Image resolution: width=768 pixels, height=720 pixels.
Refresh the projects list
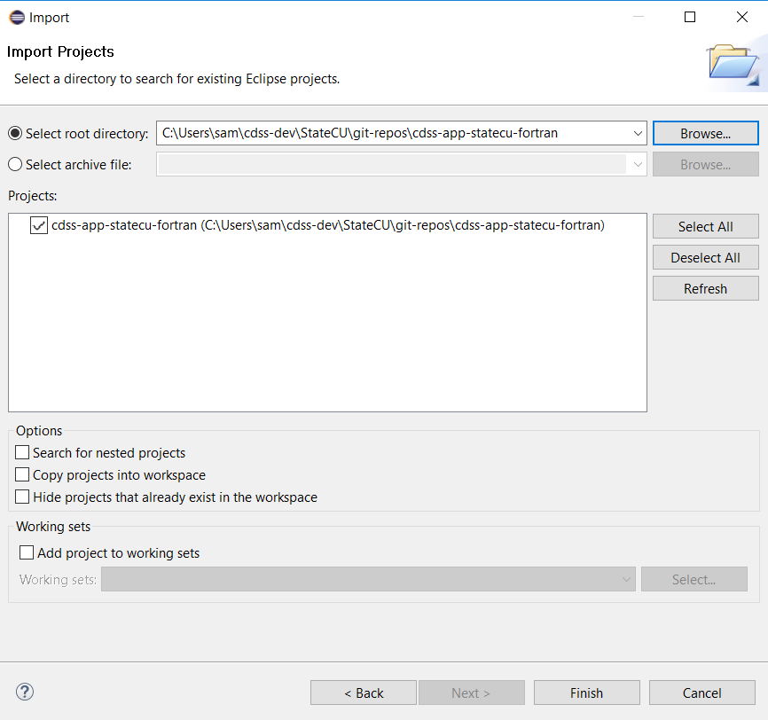(x=705, y=288)
